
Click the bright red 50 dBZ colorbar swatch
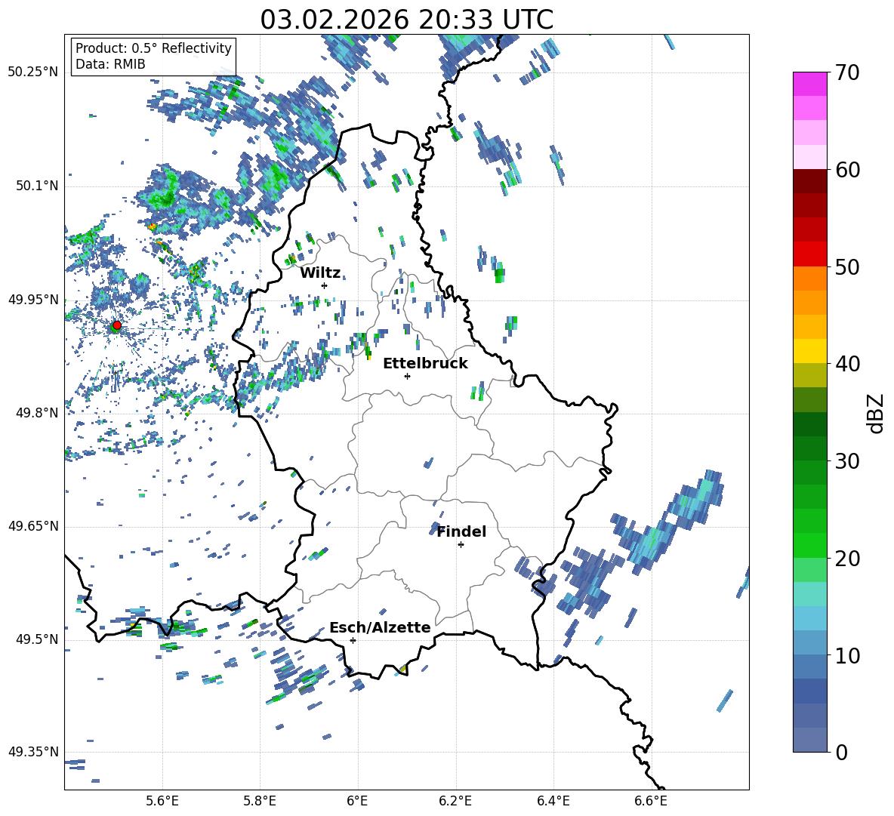(809, 254)
